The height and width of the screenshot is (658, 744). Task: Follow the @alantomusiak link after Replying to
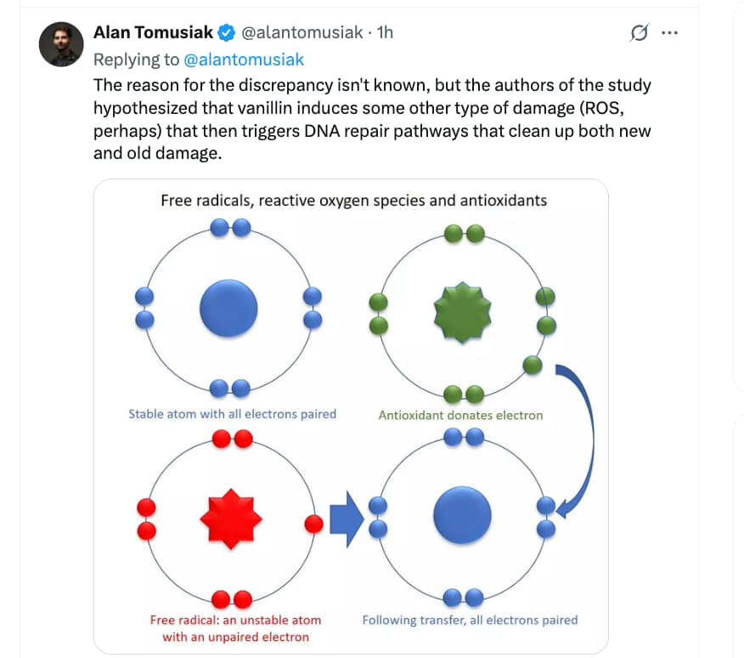[244, 59]
